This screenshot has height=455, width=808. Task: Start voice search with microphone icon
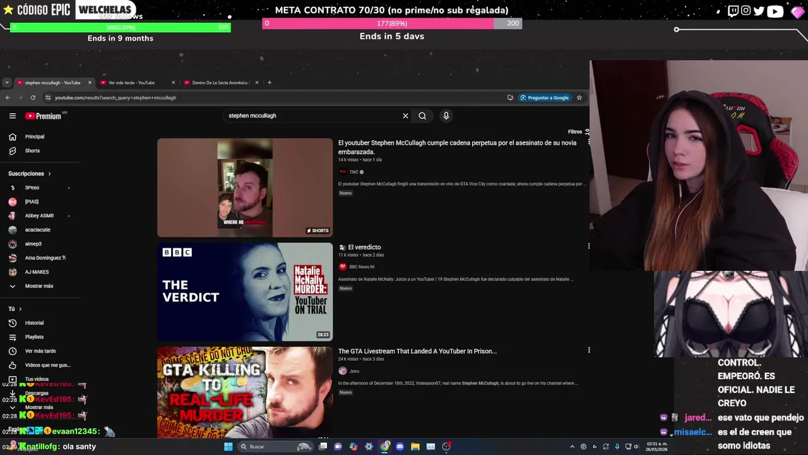tap(446, 116)
